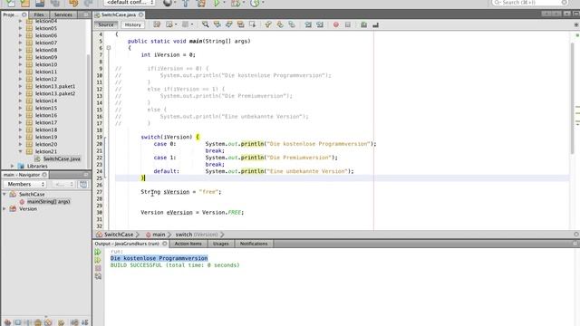Click output line 'Die kostenlose Programmversion'
This screenshot has width=580, height=326.
[x=159, y=258]
